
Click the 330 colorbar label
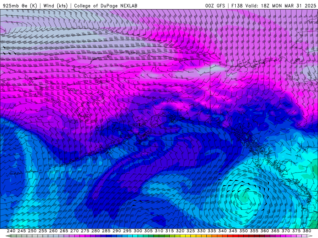pyautogui.click(x=201, y=231)
